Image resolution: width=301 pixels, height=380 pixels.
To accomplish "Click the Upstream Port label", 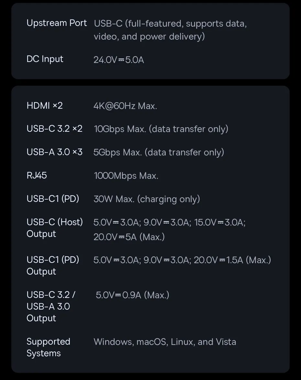I will coord(57,23).
